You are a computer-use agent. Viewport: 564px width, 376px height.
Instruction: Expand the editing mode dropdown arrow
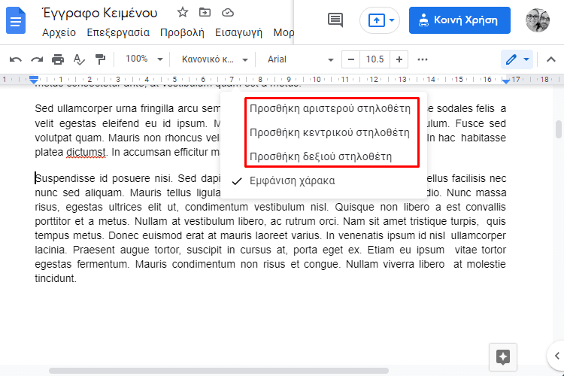[526, 59]
